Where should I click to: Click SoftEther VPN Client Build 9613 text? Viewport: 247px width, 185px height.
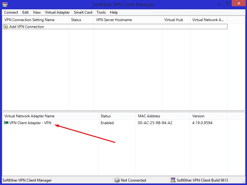(x=202, y=180)
